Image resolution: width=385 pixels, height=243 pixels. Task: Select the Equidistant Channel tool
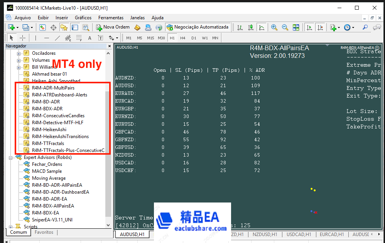tap(68, 38)
